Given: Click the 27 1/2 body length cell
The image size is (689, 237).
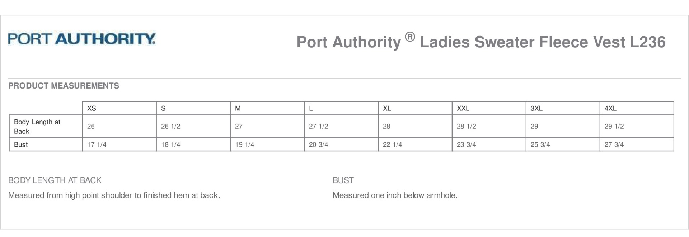Looking at the screenshot, I should point(319,127).
